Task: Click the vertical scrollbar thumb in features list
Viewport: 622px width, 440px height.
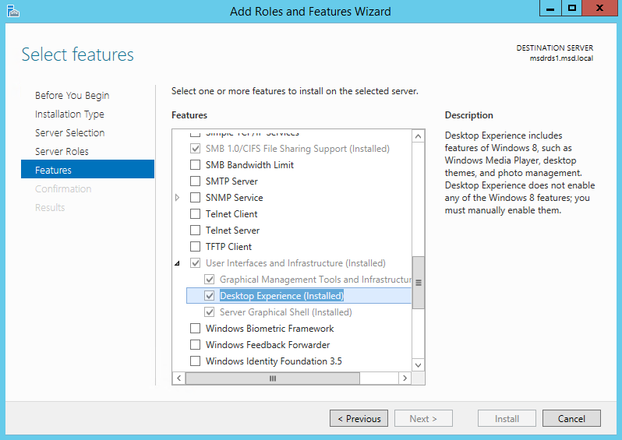Action: coord(418,283)
